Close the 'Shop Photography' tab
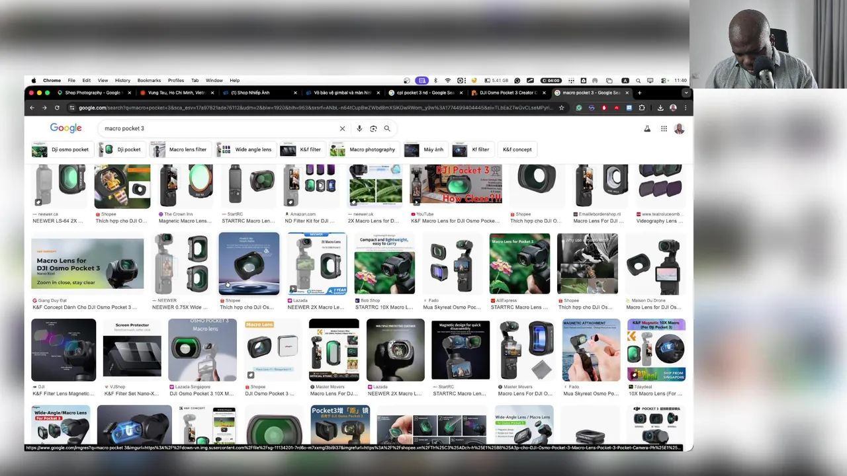Screen dimensions: 847x476 pos(129,93)
